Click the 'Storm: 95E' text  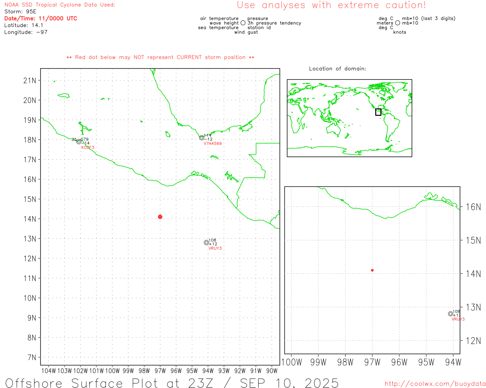tap(20, 12)
